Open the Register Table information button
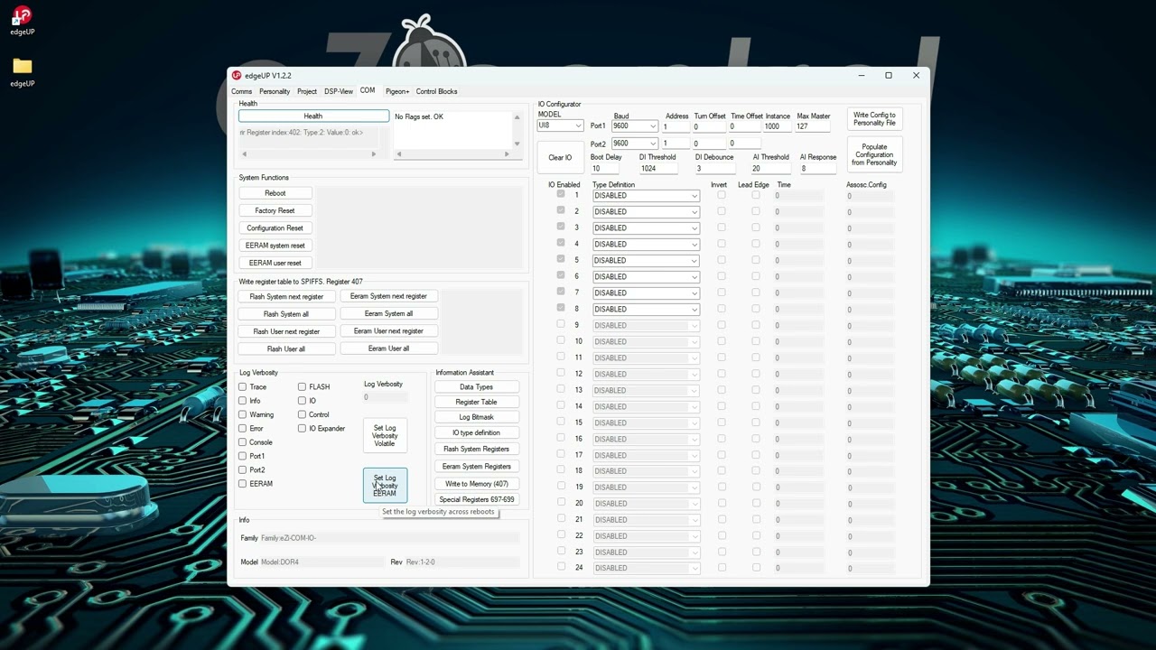This screenshot has height=650, width=1156. pyautogui.click(x=476, y=402)
